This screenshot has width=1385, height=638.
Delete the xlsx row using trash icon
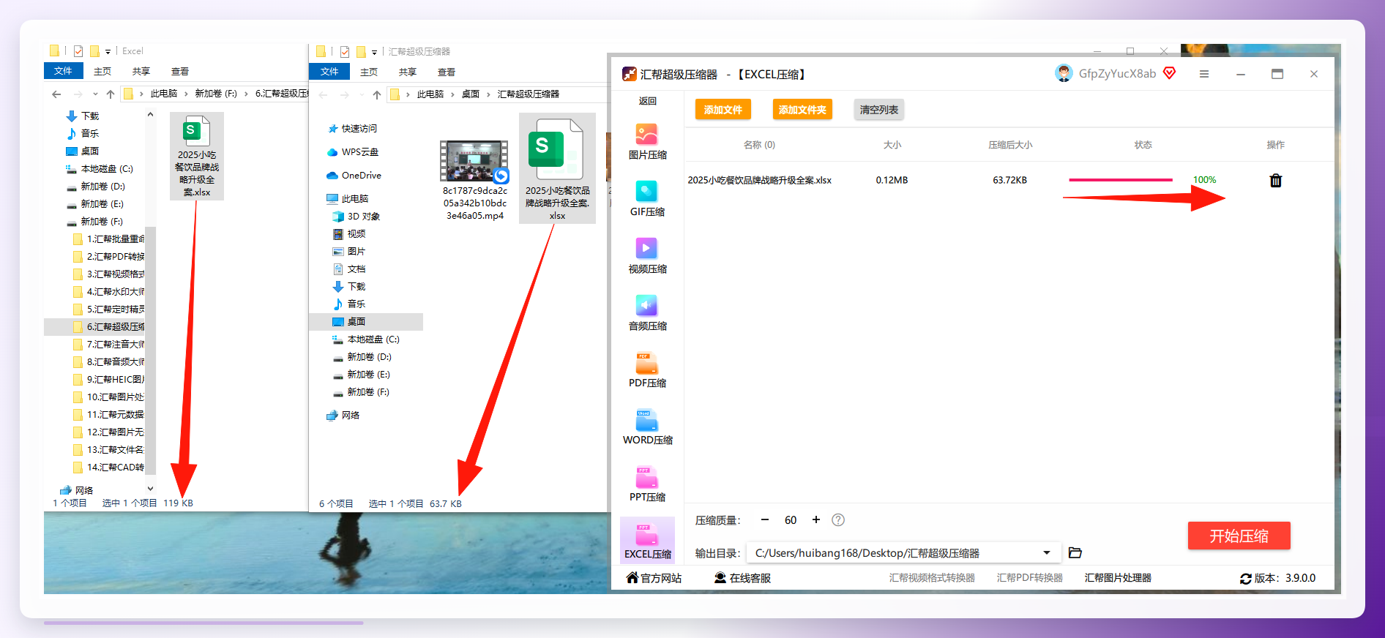pos(1275,180)
